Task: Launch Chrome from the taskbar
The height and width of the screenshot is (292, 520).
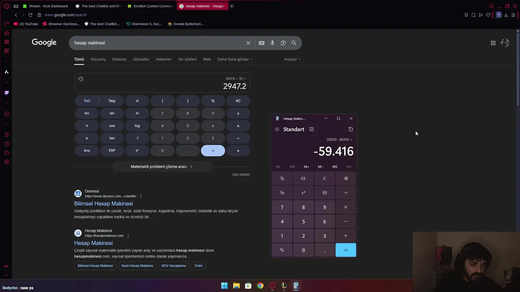Action: [260, 286]
